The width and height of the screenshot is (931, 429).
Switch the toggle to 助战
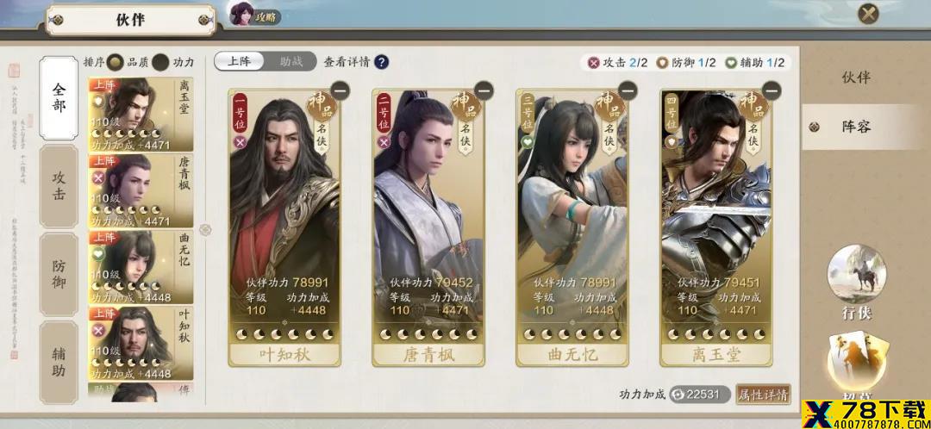(291, 61)
